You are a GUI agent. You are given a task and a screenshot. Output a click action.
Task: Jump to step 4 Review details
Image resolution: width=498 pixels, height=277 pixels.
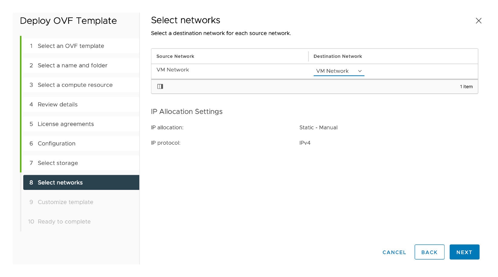pyautogui.click(x=57, y=105)
